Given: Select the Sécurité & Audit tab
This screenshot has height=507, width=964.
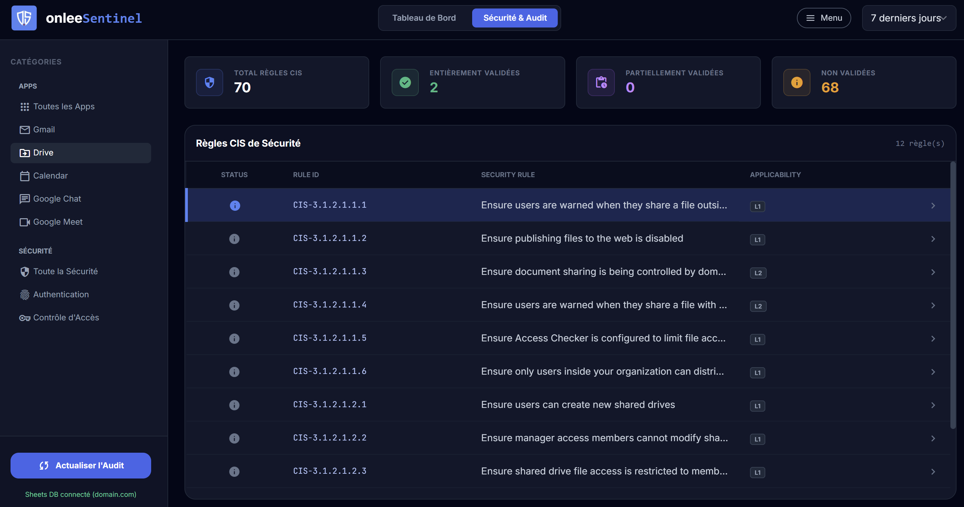Looking at the screenshot, I should (x=515, y=18).
